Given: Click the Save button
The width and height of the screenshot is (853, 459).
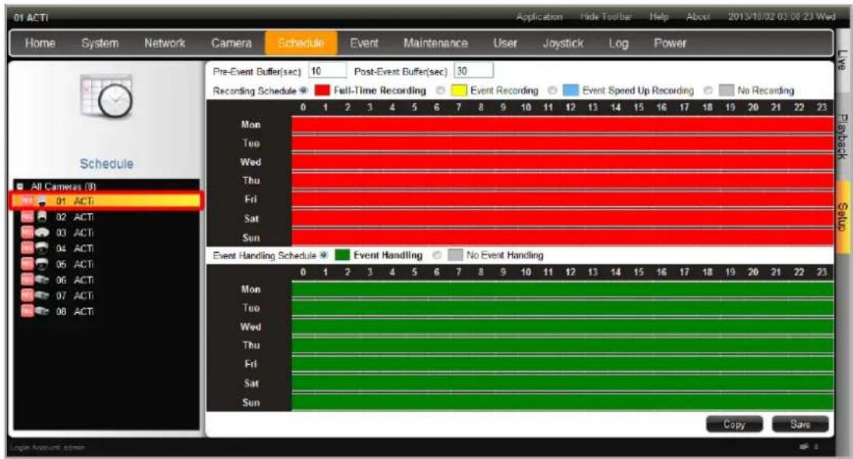Looking at the screenshot, I should (x=800, y=424).
